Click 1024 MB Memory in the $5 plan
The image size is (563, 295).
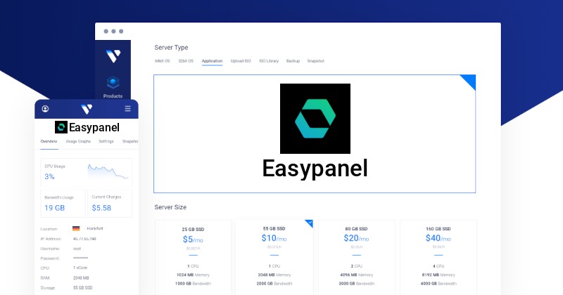tap(193, 275)
